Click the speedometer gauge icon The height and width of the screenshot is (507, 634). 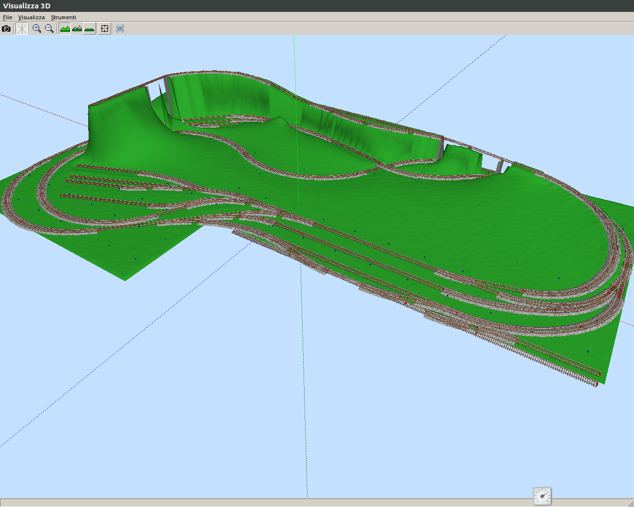[x=542, y=496]
